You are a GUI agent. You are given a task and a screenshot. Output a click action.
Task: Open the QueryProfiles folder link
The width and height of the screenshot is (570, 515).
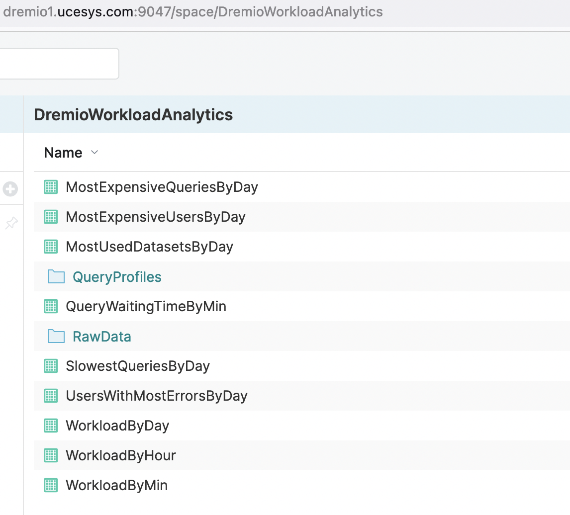pos(117,277)
